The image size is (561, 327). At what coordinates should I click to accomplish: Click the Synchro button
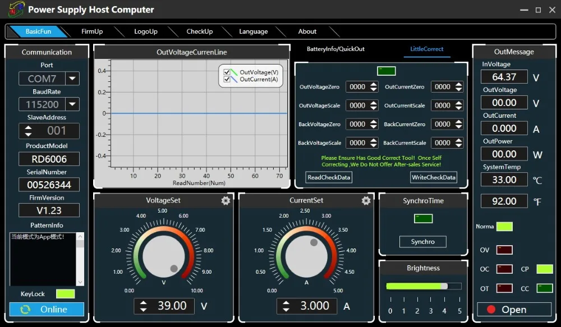(x=423, y=242)
